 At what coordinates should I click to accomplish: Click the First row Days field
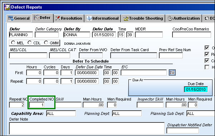point(67,73)
